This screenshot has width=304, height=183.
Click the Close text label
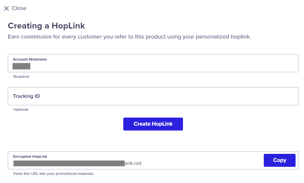[19, 8]
